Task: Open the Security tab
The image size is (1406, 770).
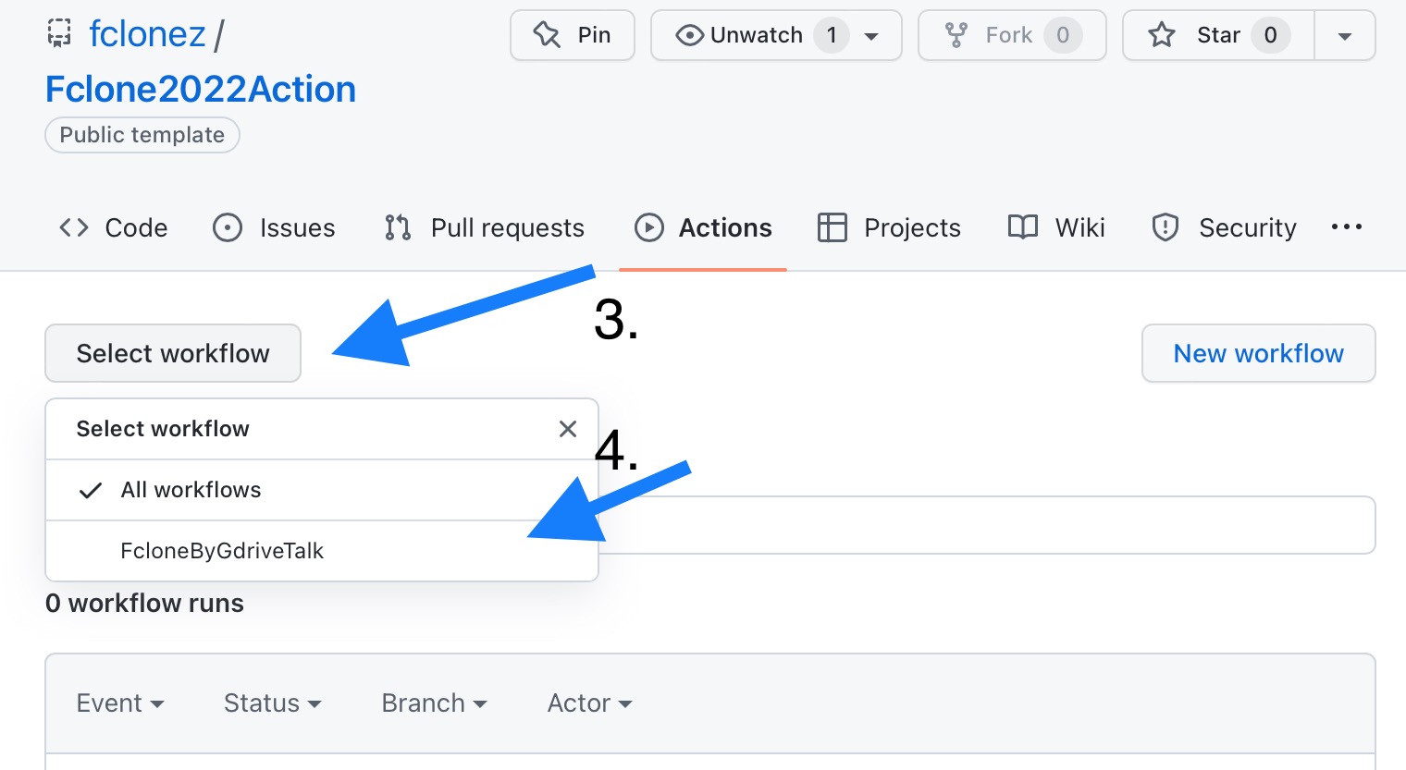Action: [x=1224, y=227]
